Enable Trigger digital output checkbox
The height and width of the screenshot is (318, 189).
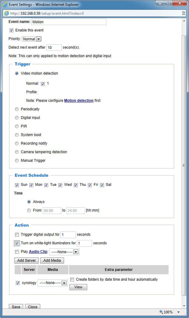click(x=17, y=235)
